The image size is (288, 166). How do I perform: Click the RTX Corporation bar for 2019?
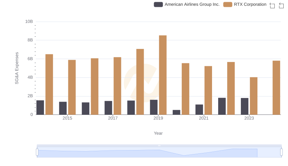pos(163,75)
